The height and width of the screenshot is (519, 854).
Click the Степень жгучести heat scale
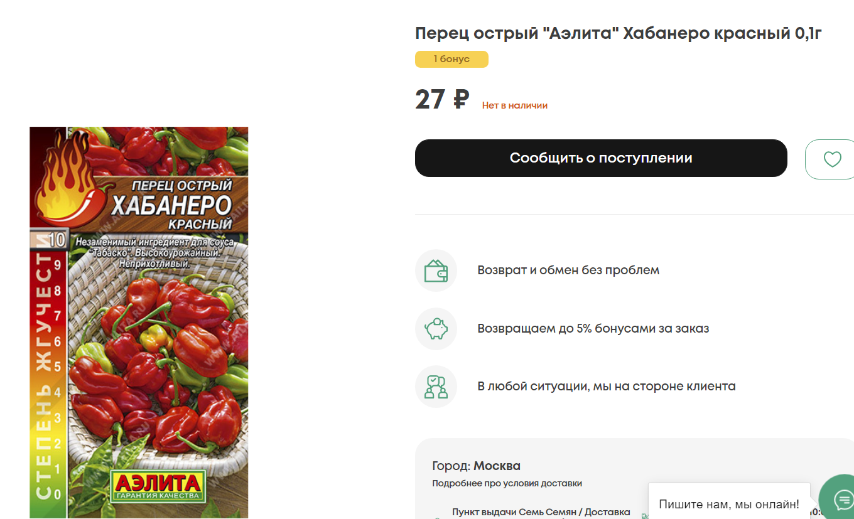48,365
